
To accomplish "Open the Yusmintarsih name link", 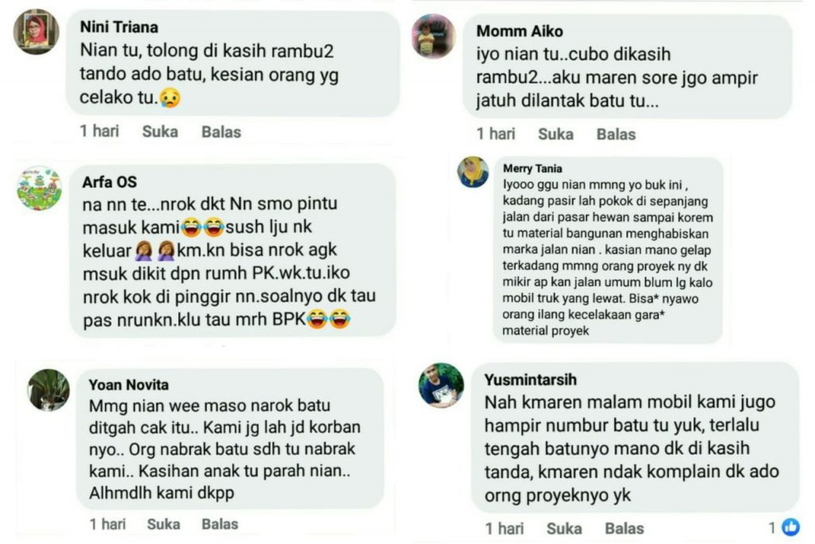I will point(531,380).
